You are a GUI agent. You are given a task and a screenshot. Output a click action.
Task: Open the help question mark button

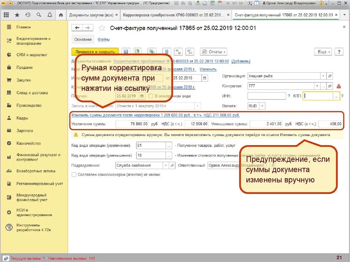pos(339,52)
